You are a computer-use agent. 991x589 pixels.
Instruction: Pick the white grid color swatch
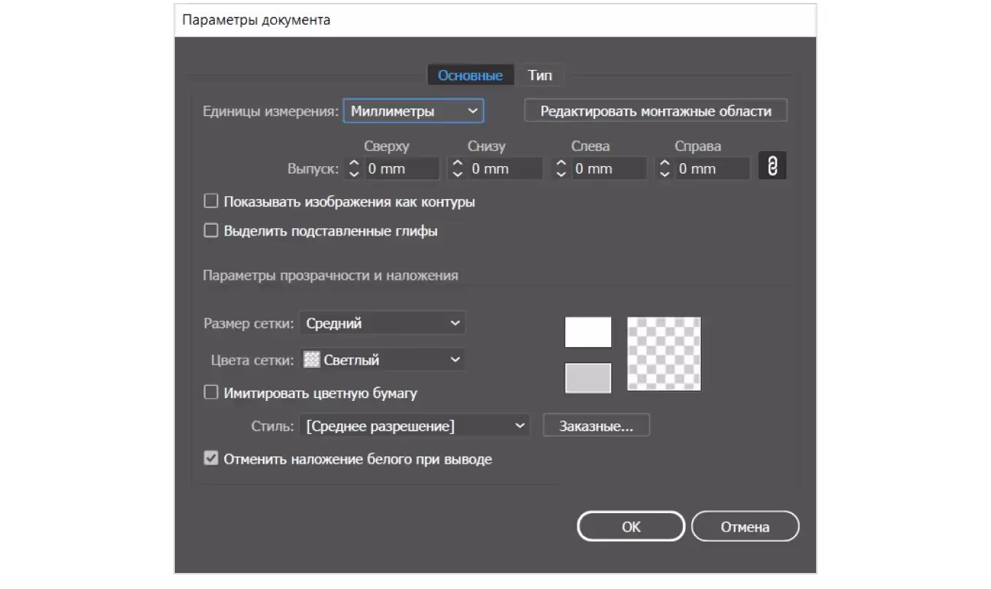pos(588,332)
